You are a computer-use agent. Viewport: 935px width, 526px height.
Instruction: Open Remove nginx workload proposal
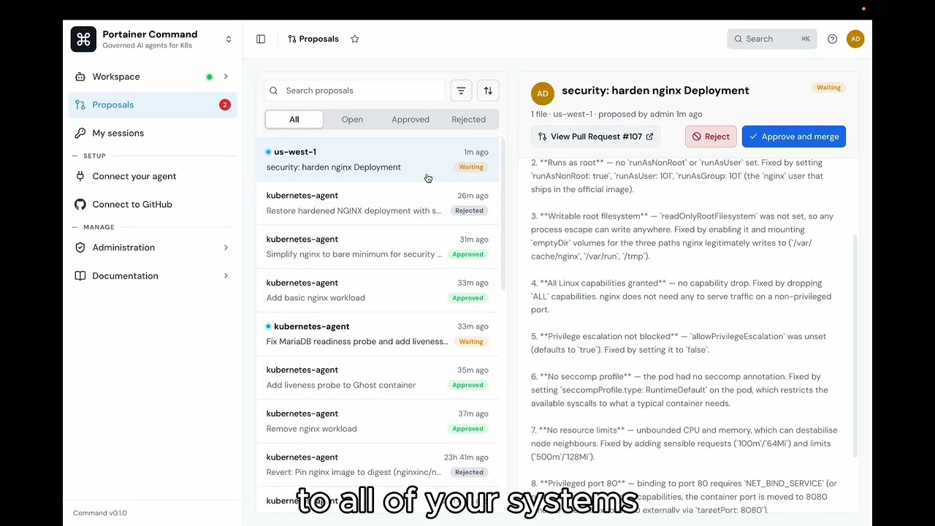coord(378,421)
